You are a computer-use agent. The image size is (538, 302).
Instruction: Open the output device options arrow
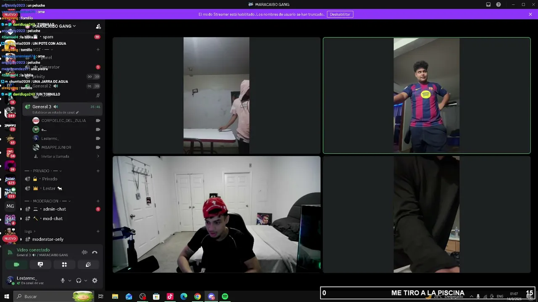[86, 281]
